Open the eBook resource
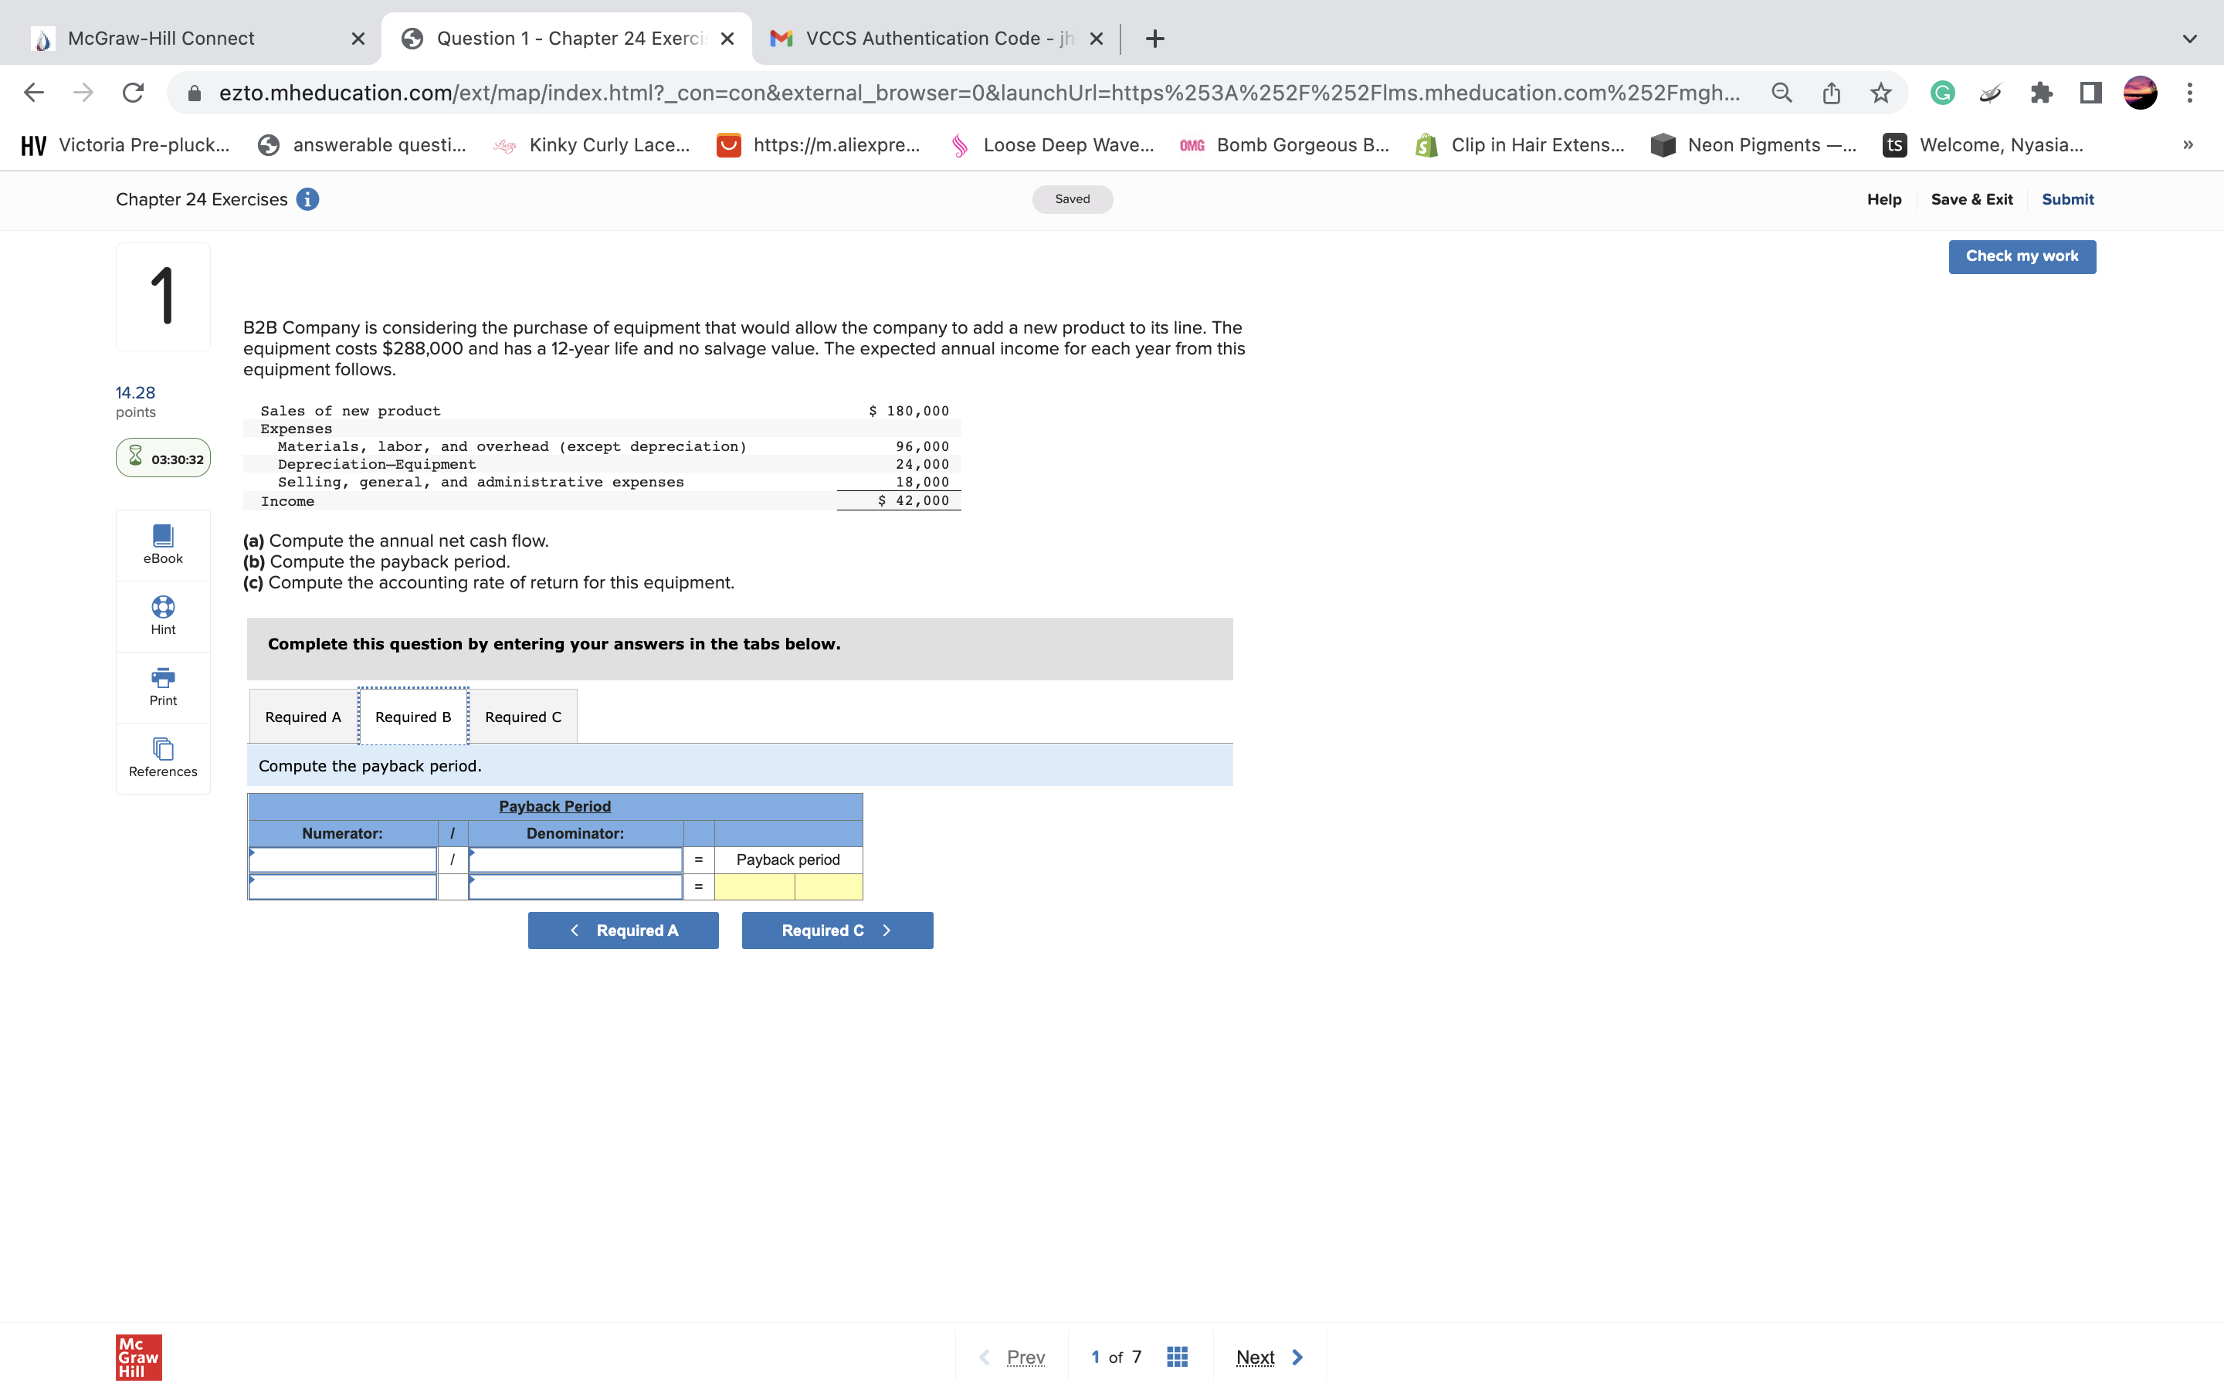Screen dimensions: 2224x1390 point(163,544)
